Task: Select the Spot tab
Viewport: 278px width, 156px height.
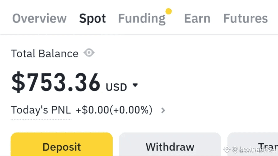Action: 92,19
